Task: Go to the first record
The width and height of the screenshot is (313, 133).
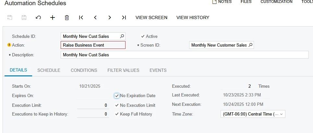Action: [81, 17]
